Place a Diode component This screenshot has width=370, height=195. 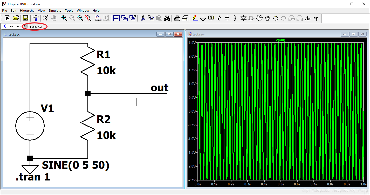(243, 18)
